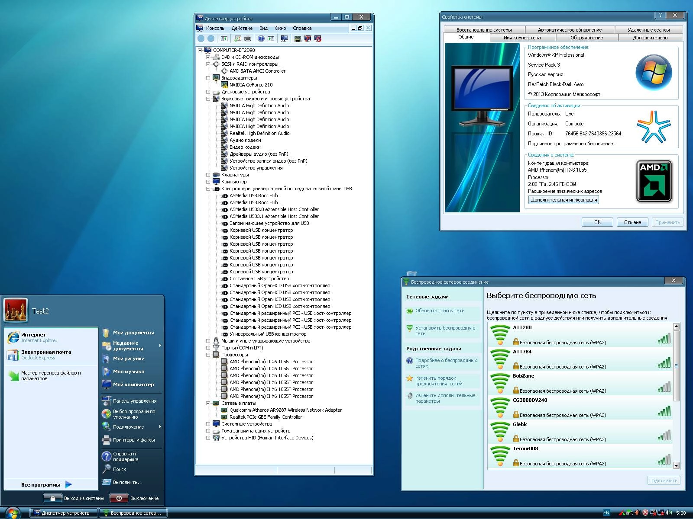Collapse the Процессоры tree node
The height and width of the screenshot is (519, 693).
pos(208,354)
